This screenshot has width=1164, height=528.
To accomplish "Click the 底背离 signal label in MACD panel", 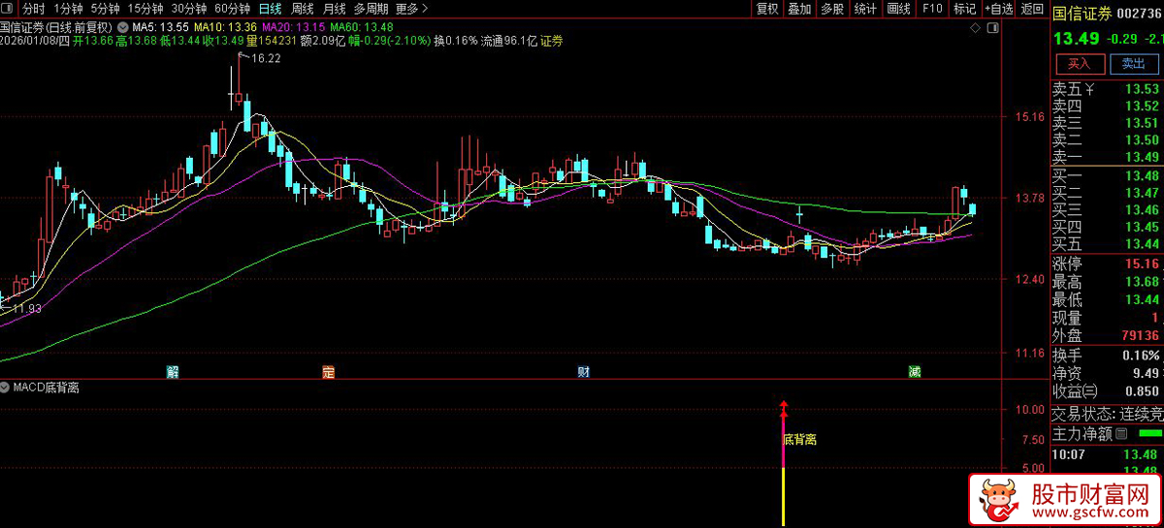I will click(799, 439).
